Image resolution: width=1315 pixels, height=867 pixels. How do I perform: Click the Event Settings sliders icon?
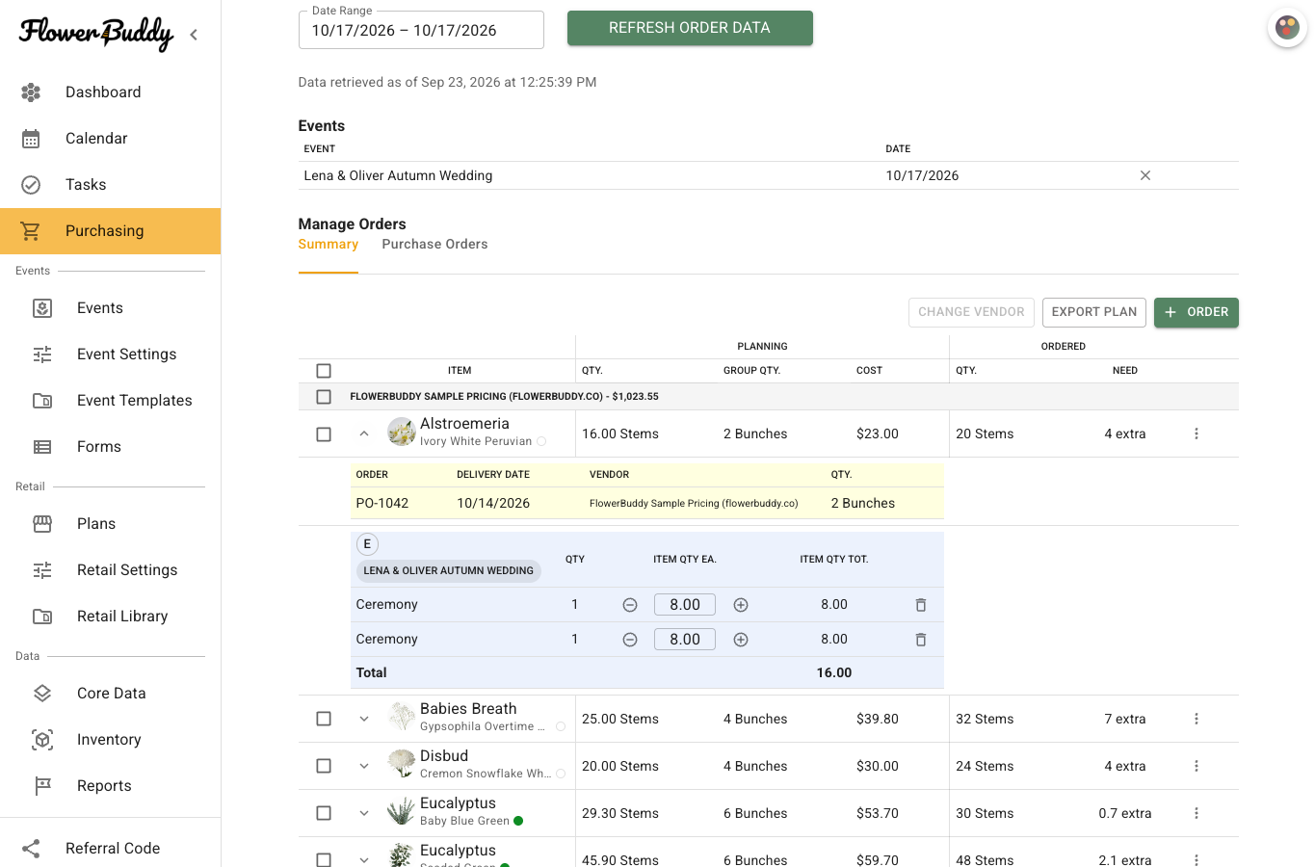[x=42, y=355]
